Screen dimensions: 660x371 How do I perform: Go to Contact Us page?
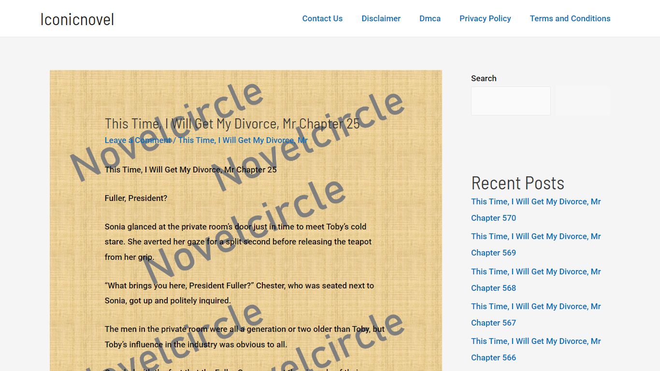[322, 18]
